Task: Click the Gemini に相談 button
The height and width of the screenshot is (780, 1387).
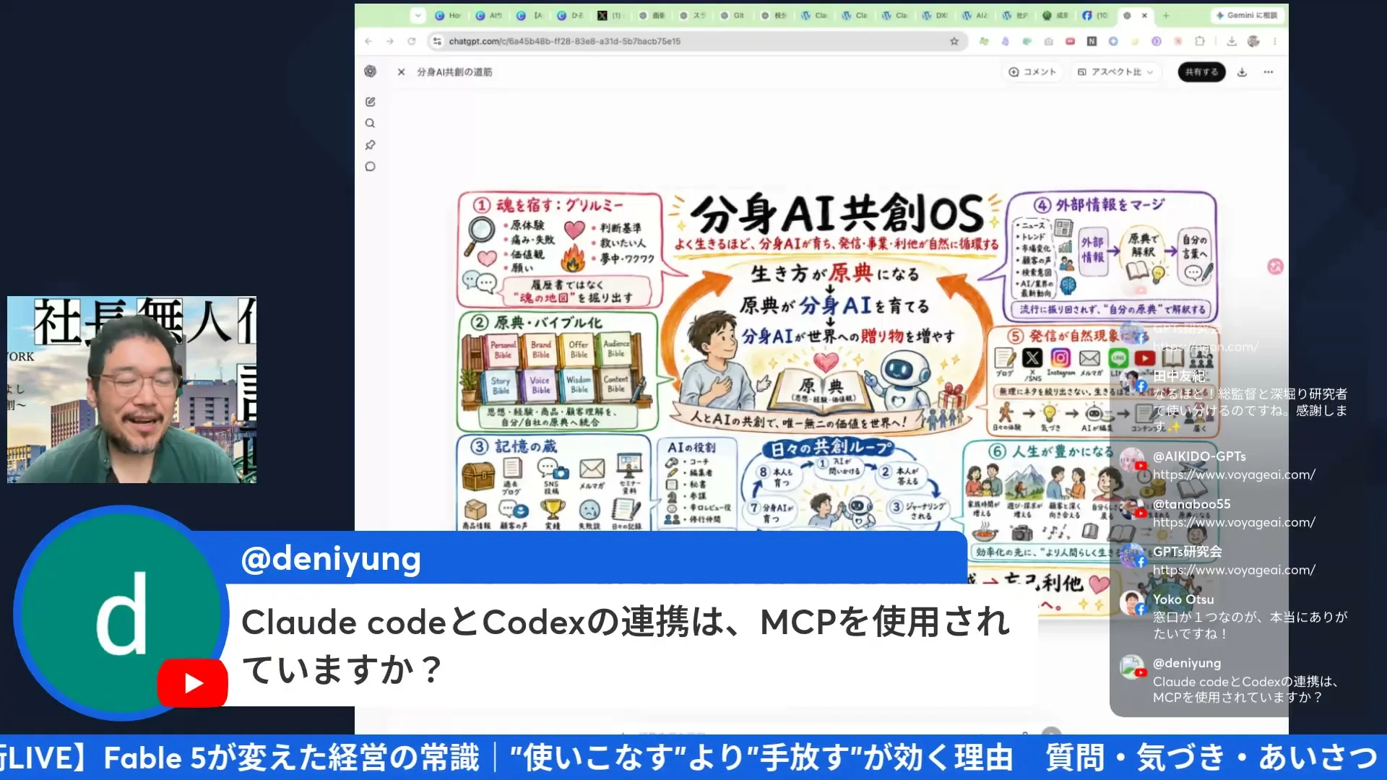Action: tap(1246, 15)
